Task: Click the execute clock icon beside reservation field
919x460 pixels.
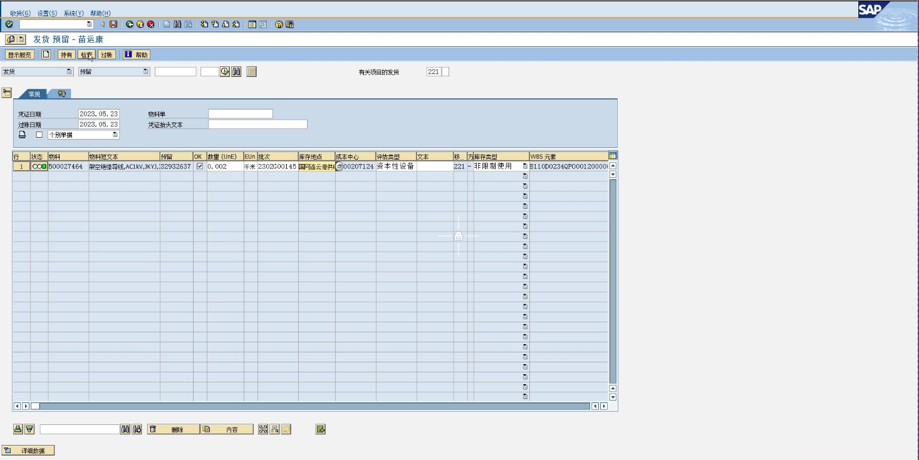Action: pos(225,72)
